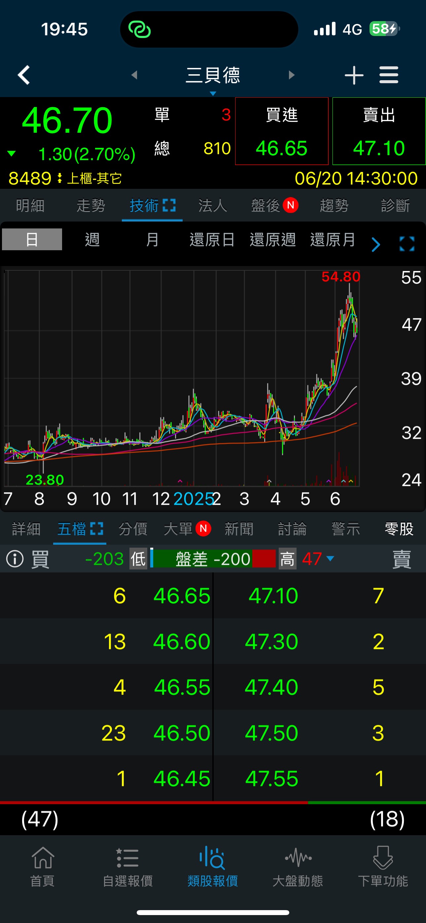Tap the back arrow icon

24,75
